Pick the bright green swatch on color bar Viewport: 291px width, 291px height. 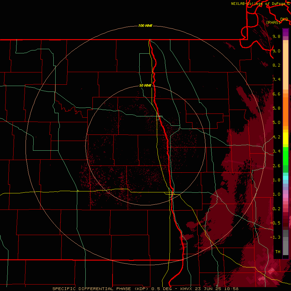pos(286,156)
